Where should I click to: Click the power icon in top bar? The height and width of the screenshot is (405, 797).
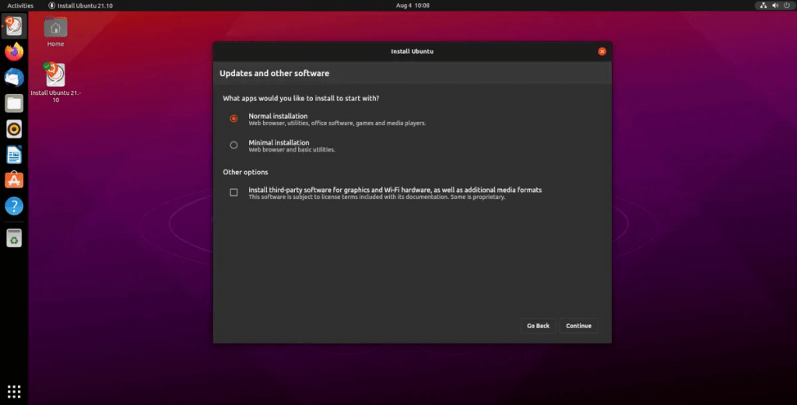coord(787,5)
